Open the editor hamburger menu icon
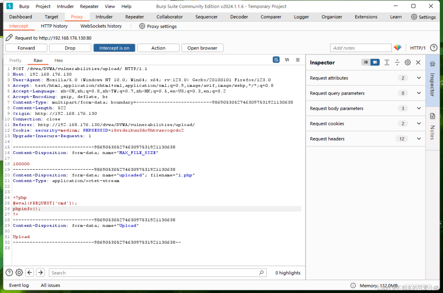The image size is (443, 293). [298, 60]
